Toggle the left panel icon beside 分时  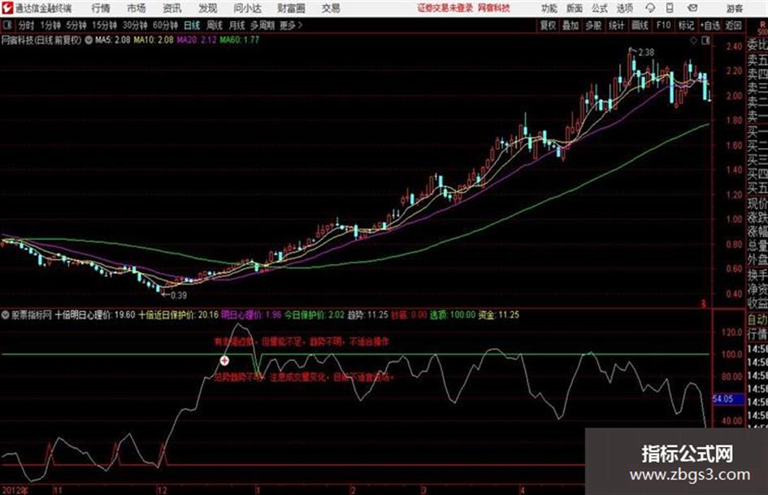point(7,25)
